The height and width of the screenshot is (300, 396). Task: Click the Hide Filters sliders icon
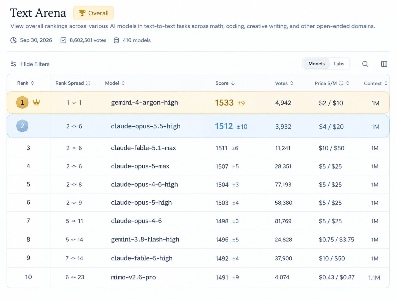click(x=13, y=64)
